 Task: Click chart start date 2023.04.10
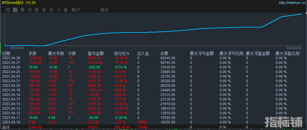click(x=17, y=48)
